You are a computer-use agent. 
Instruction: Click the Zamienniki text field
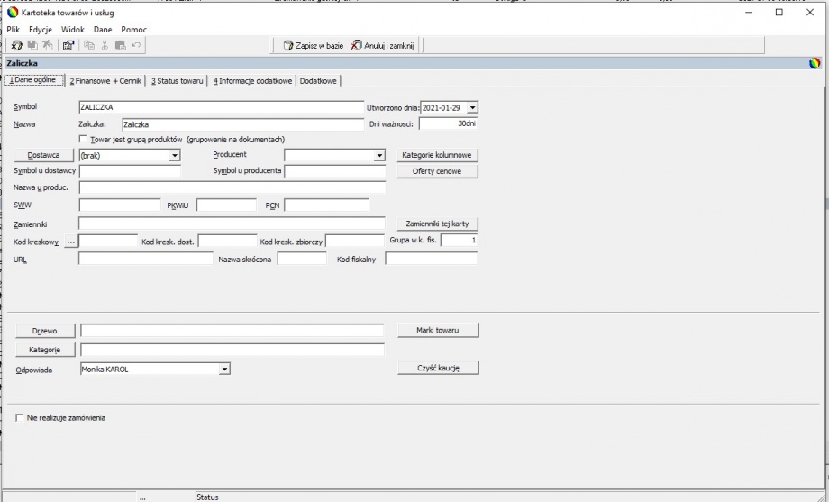pyautogui.click(x=232, y=224)
